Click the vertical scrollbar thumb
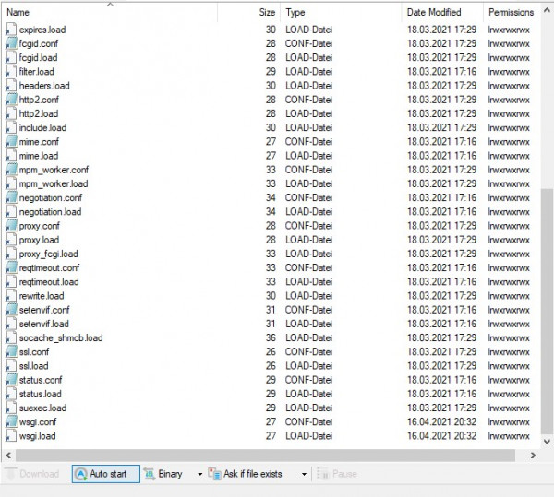This screenshot has width=554, height=497. tap(547, 311)
